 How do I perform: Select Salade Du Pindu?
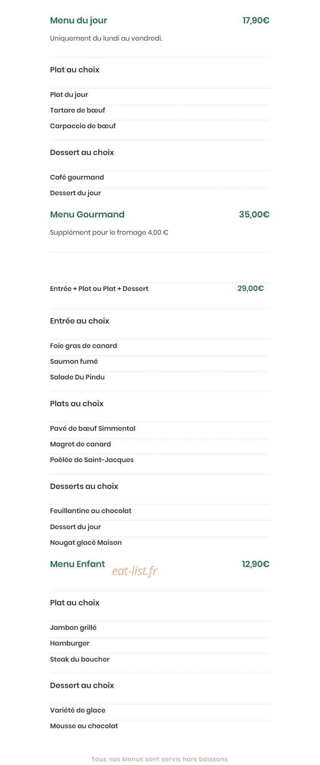point(77,377)
